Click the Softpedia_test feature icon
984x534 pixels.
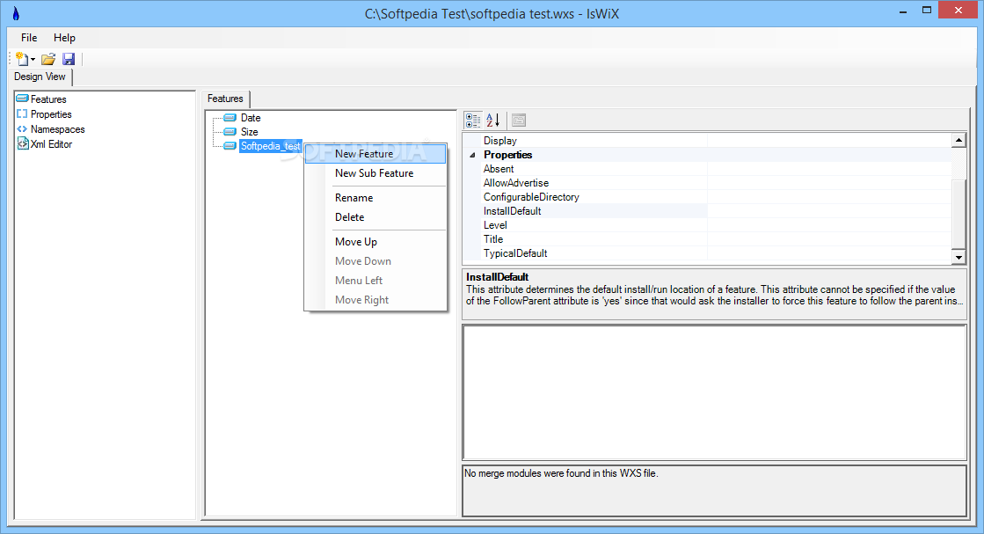230,146
